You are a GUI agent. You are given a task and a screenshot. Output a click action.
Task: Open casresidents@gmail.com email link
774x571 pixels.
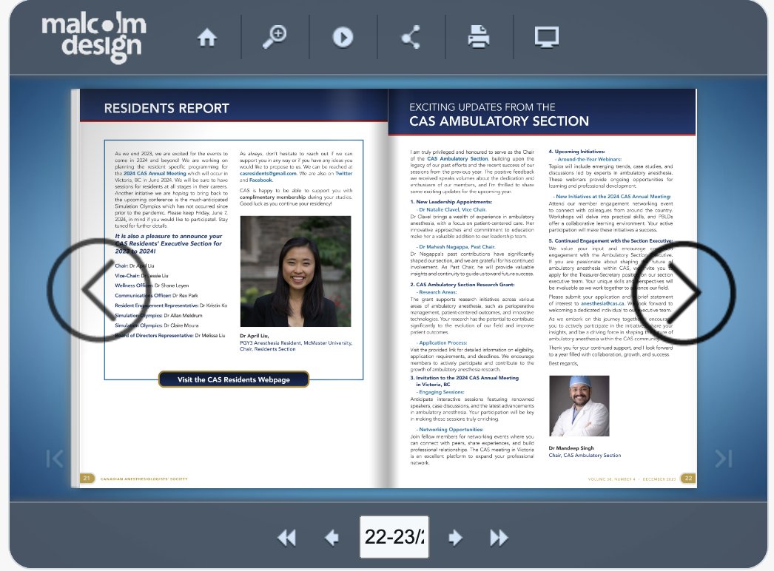click(x=268, y=173)
